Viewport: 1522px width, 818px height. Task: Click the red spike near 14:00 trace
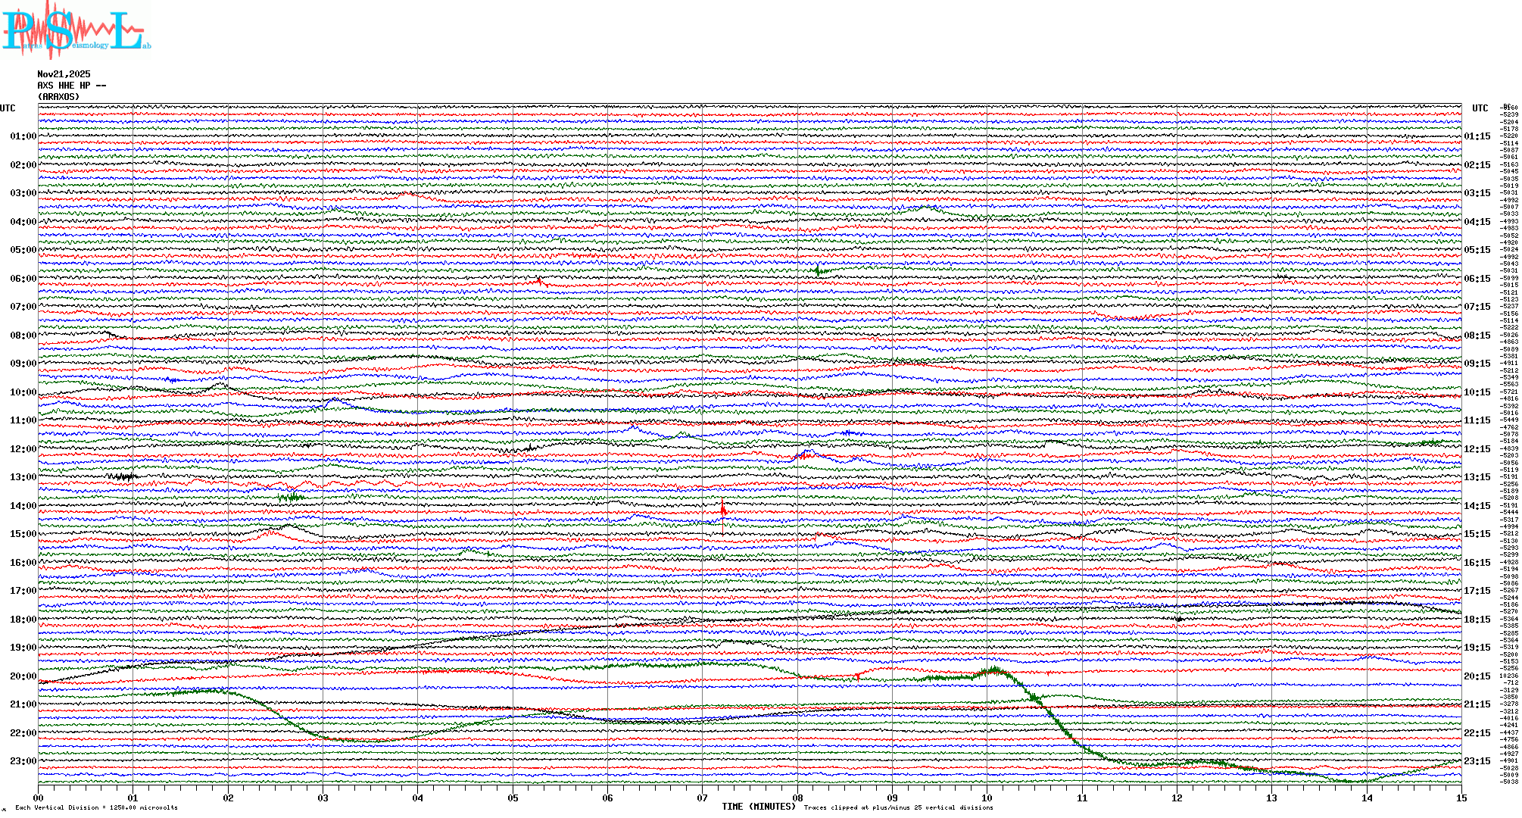point(722,510)
